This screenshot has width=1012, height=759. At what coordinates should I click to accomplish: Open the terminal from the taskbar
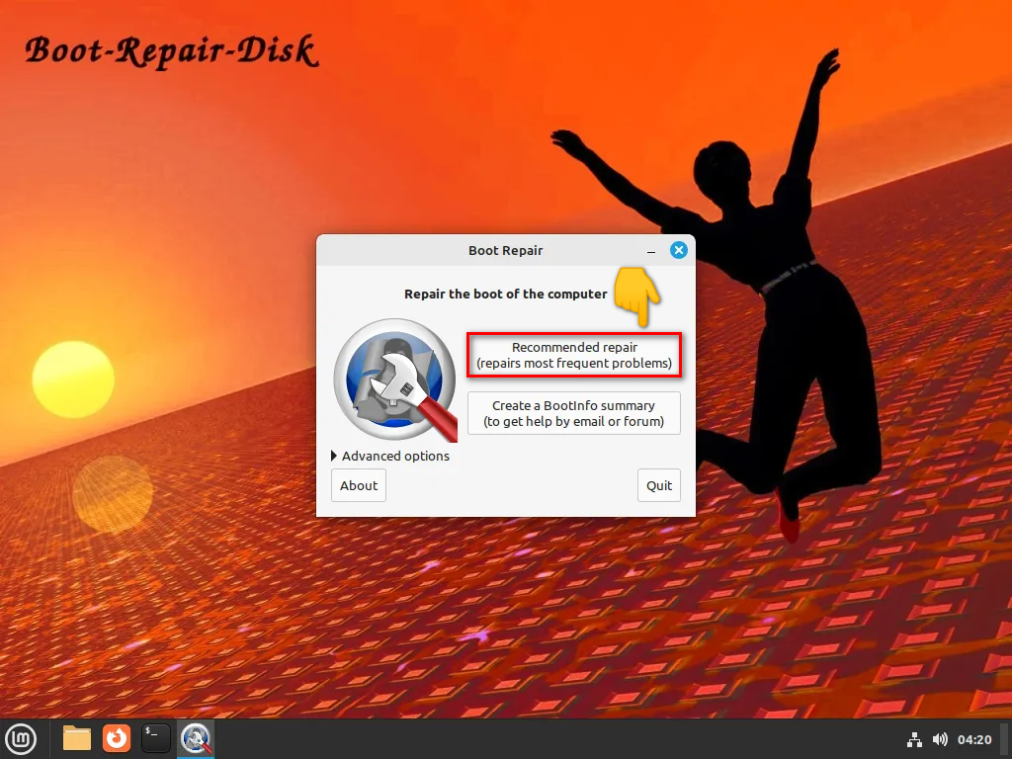[155, 738]
